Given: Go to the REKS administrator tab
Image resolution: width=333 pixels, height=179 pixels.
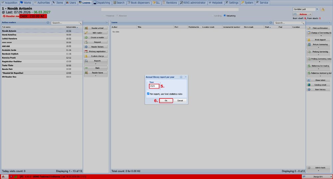Looking at the screenshot, I should (193, 3).
